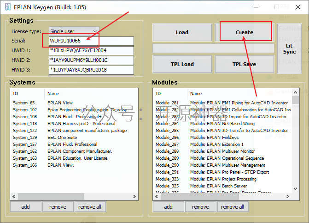Viewport: 309px width, 223px height.
Task: Click Systems list horizontal scrollbar thumb
Action: (x=51, y=197)
